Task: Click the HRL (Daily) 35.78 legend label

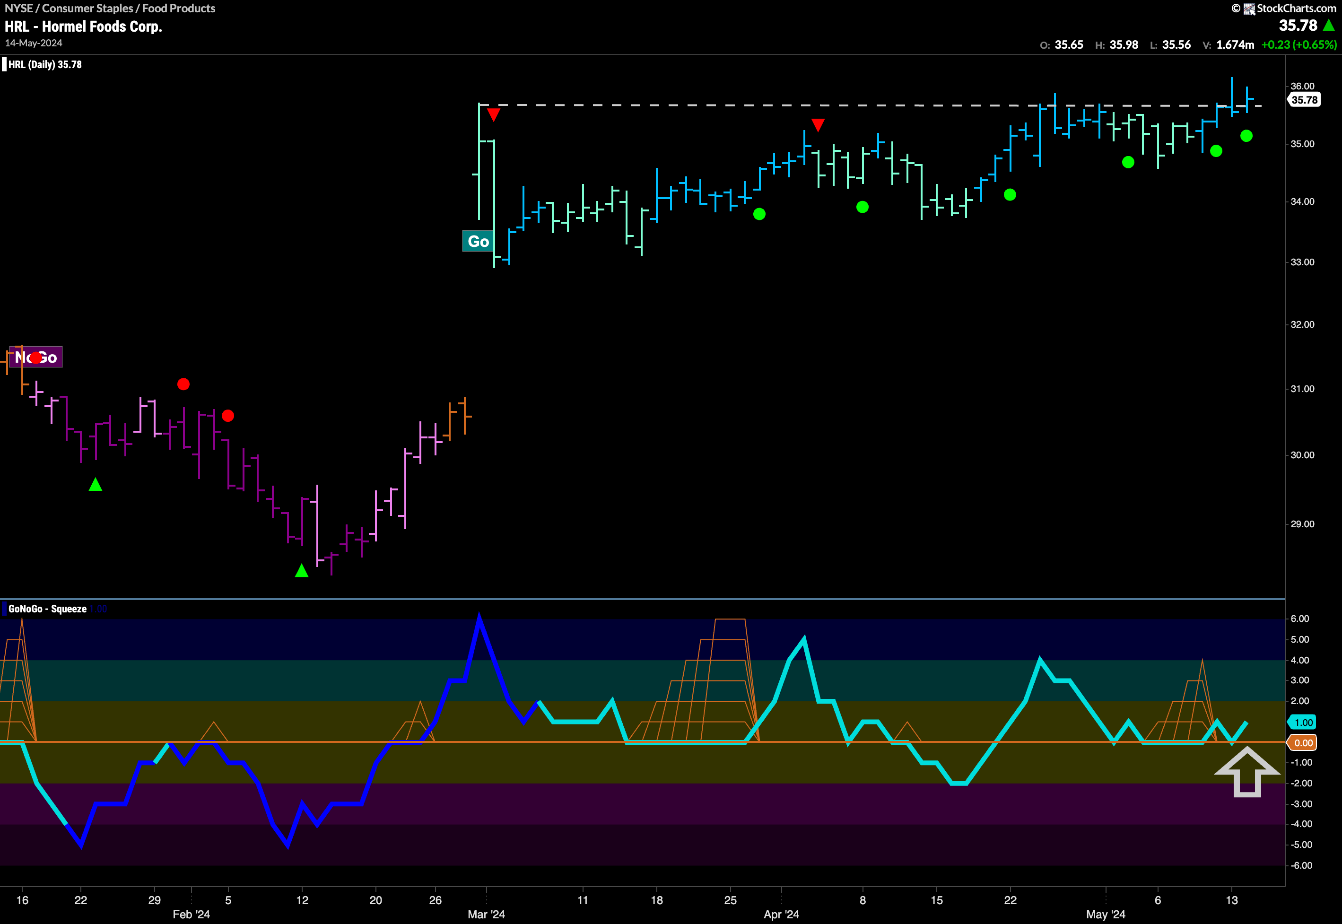Action: (x=45, y=65)
